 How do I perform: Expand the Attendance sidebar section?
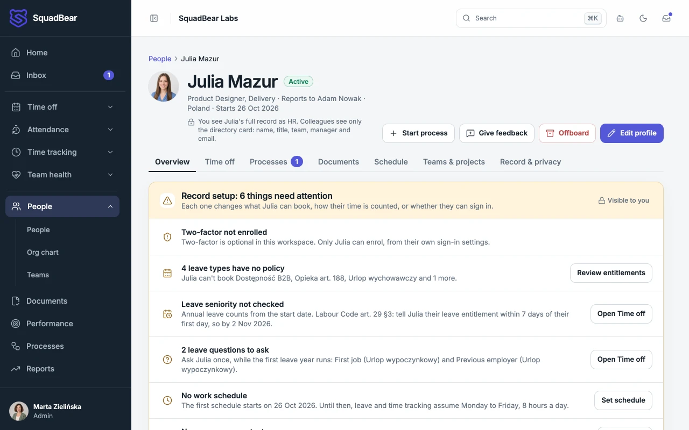(62, 130)
